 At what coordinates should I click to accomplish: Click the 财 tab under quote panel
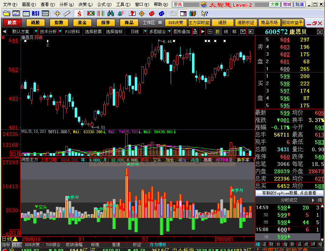pyautogui.click(x=271, y=245)
